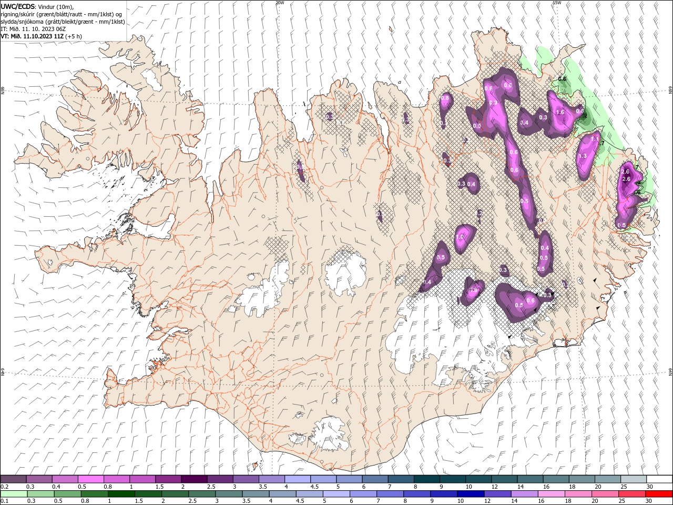Screen dimensions: 673x505
Task: Click the upper legend swatch starting at 0.8
Action: click(116, 479)
